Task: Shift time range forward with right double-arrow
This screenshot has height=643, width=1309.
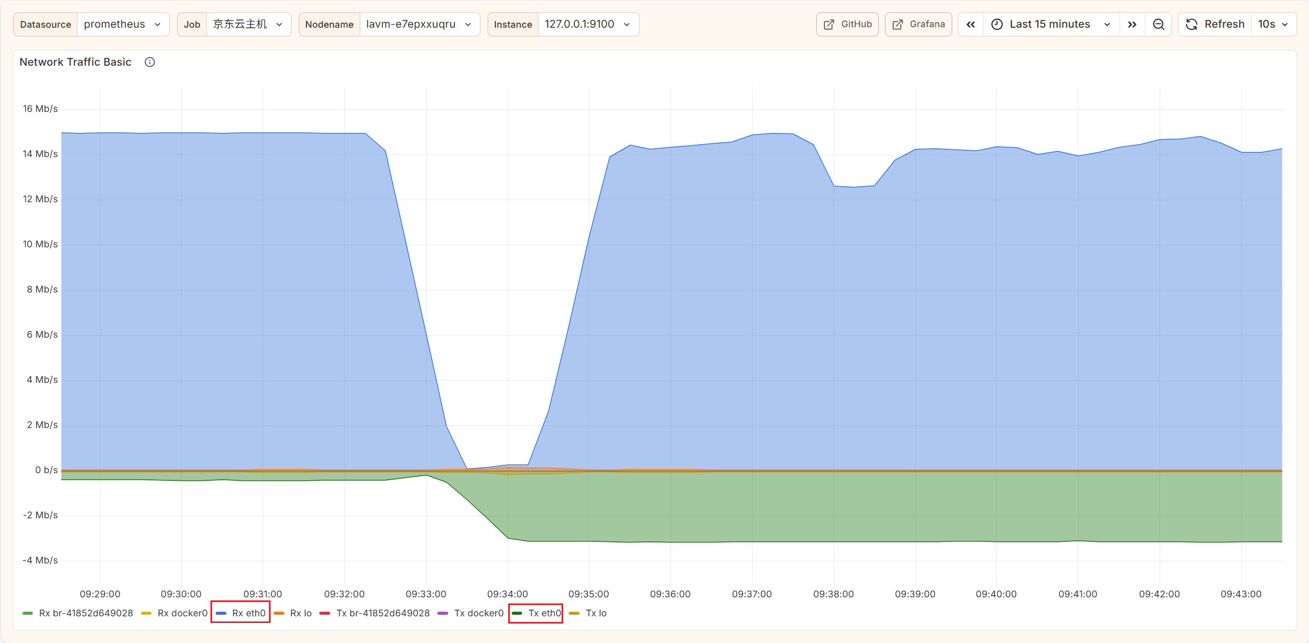Action: (x=1132, y=25)
